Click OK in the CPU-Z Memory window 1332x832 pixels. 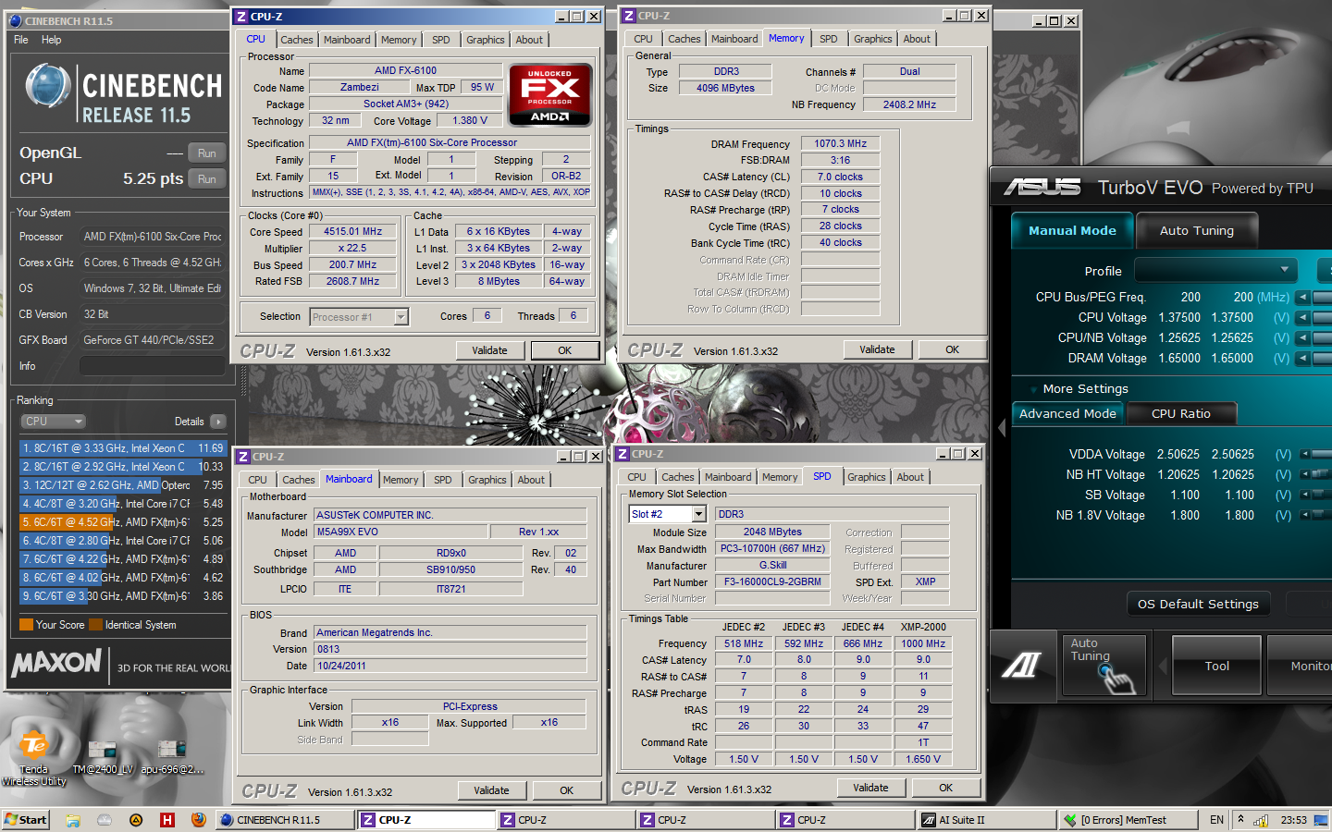[x=952, y=349]
